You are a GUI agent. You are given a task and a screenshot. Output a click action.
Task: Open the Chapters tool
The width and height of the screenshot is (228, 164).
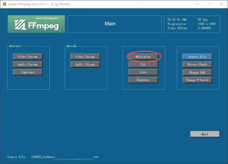point(143,80)
